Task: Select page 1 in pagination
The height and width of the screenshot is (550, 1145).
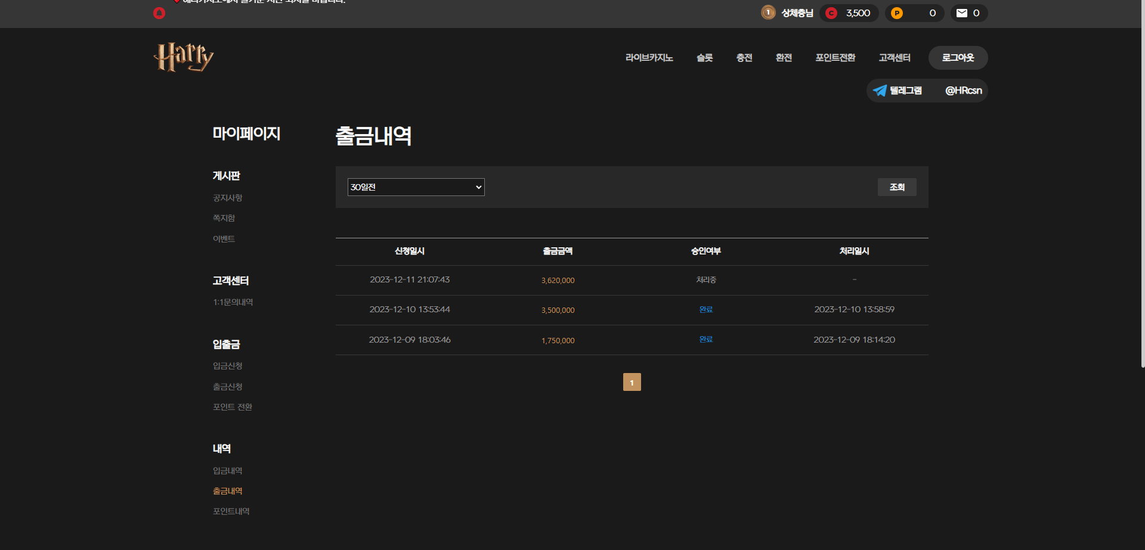Action: (x=632, y=382)
